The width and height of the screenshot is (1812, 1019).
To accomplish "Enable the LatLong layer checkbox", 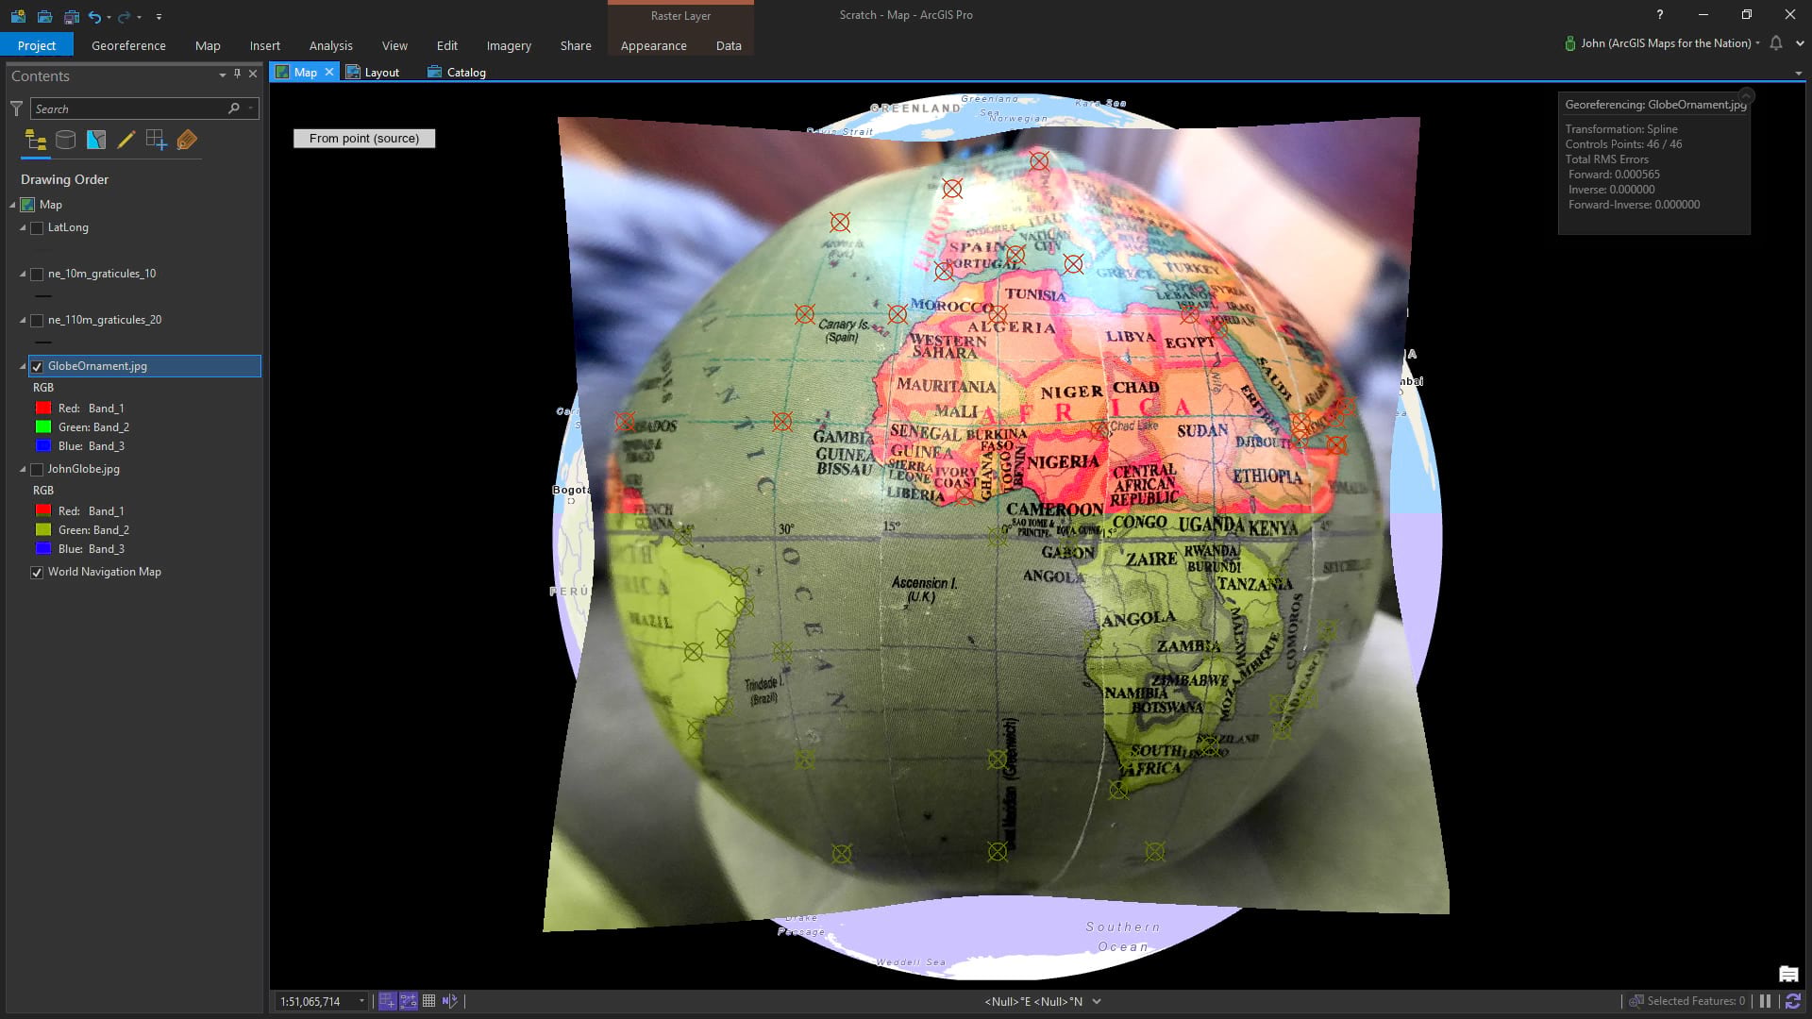I will pyautogui.click(x=37, y=228).
